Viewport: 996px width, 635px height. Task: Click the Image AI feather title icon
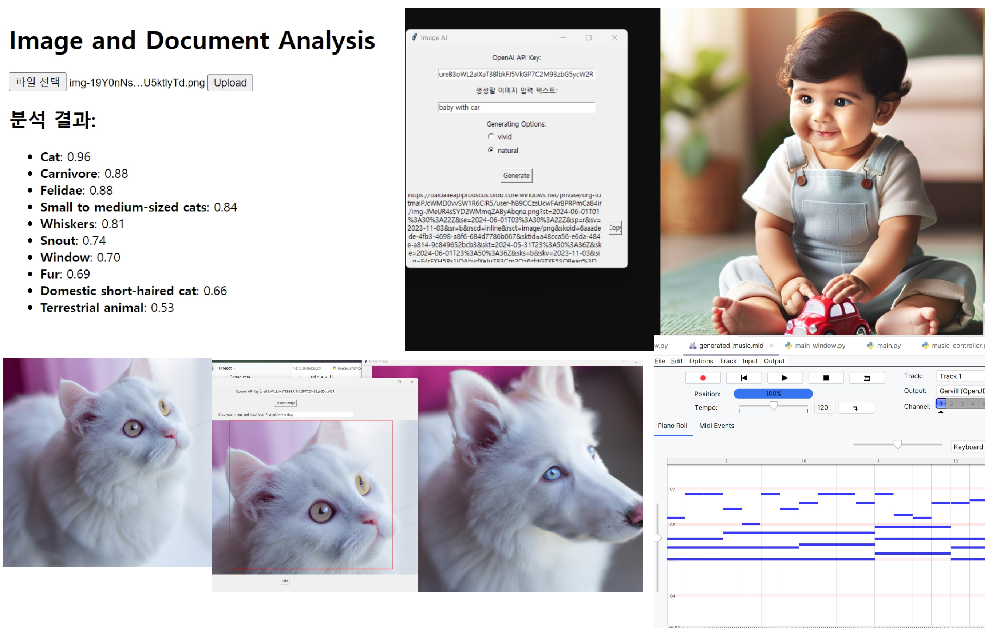click(414, 37)
